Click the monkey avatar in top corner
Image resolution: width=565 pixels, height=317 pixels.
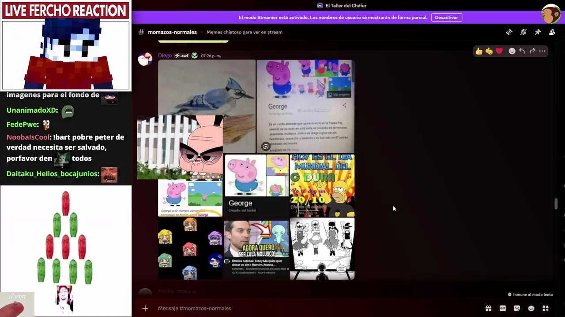coord(551,14)
